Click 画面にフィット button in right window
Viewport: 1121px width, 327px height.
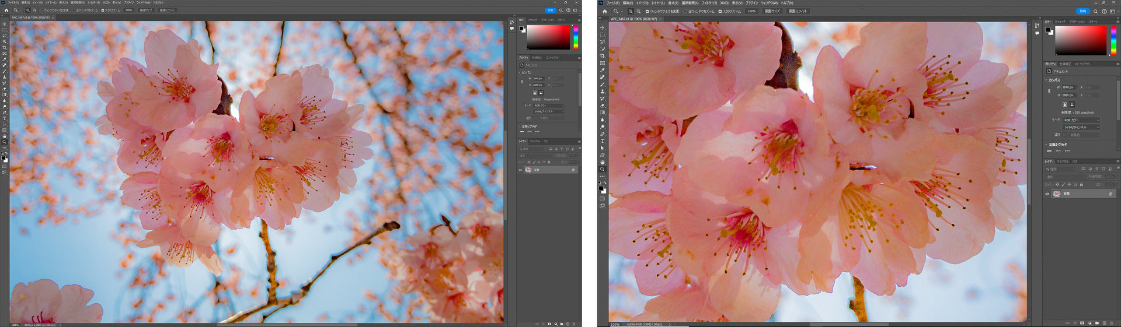[798, 11]
